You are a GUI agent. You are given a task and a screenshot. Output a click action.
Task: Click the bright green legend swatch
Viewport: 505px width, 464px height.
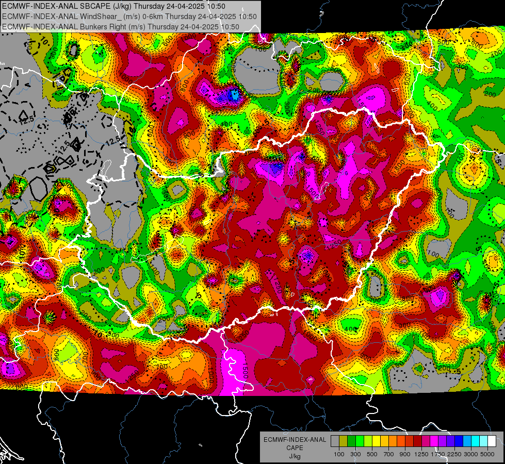(360, 441)
